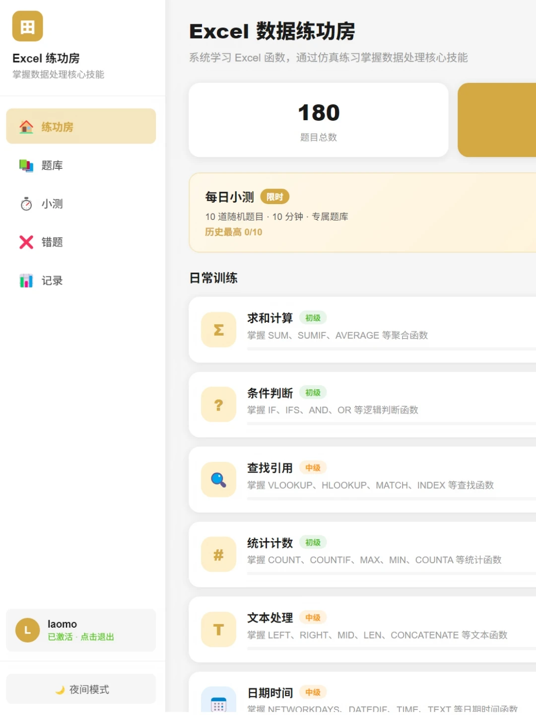Open the 查找引用 training card
The image size is (536, 715).
coord(362,480)
